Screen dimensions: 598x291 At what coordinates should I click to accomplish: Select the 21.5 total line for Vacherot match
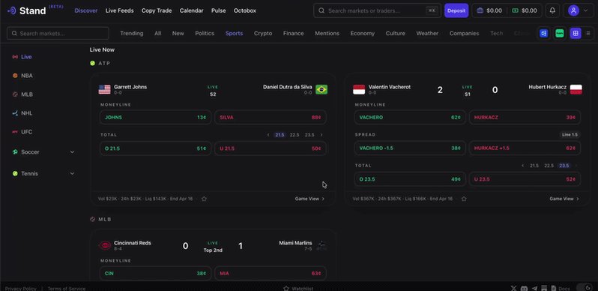534,166
